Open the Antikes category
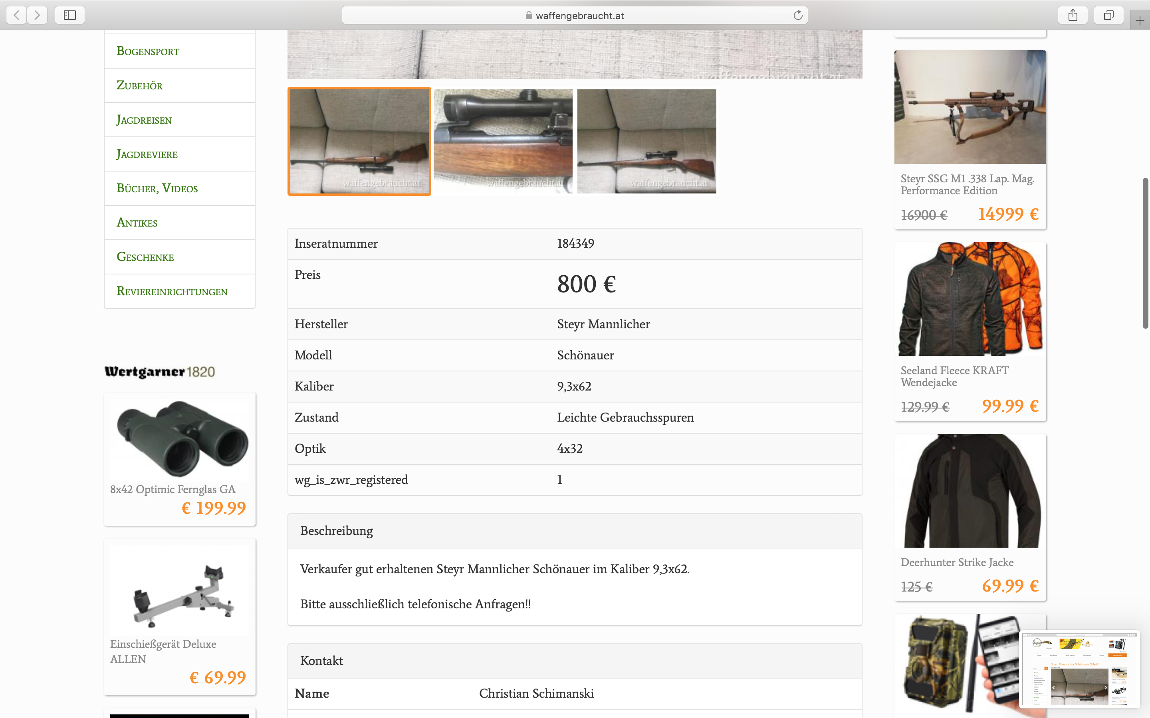The height and width of the screenshot is (718, 1150). pyautogui.click(x=180, y=222)
